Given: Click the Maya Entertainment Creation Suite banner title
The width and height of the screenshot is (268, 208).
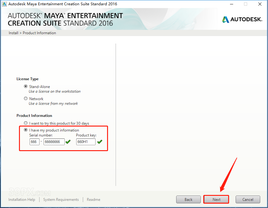Looking at the screenshot, I should point(65,20).
